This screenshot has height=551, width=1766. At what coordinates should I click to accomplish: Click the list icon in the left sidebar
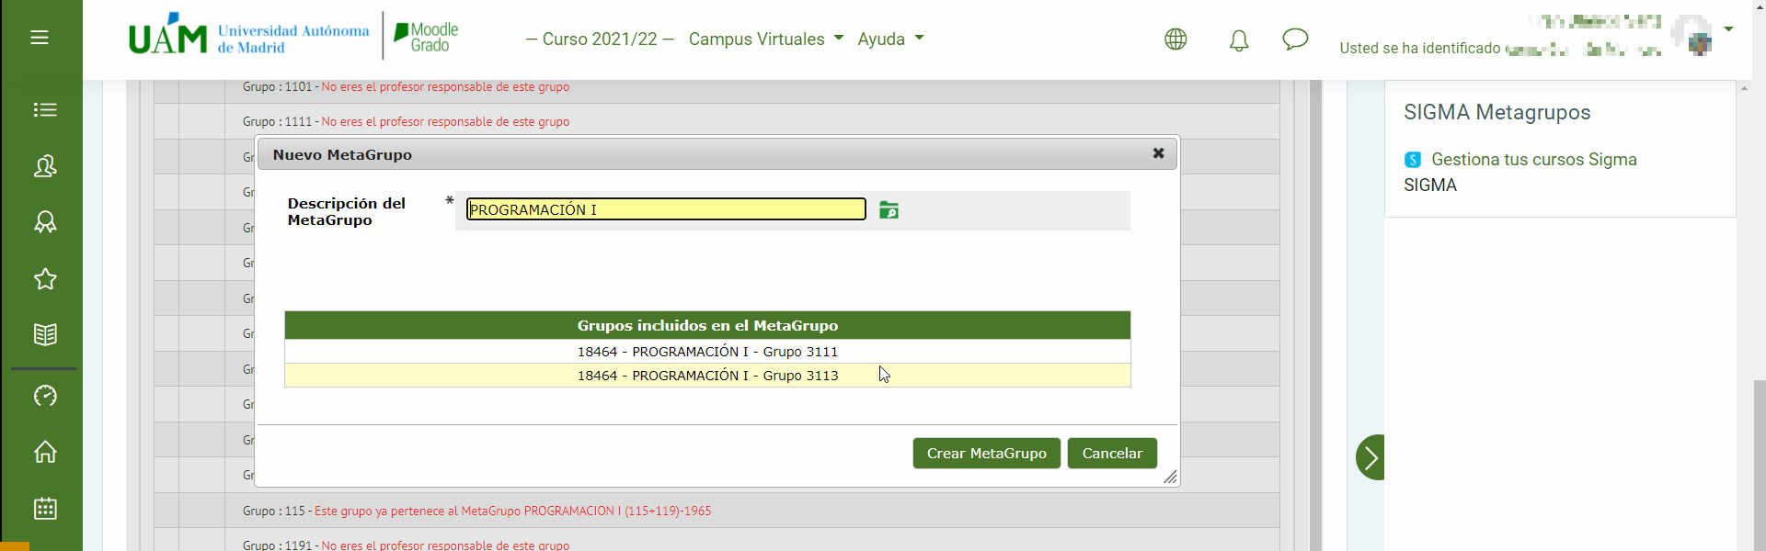coord(45,110)
